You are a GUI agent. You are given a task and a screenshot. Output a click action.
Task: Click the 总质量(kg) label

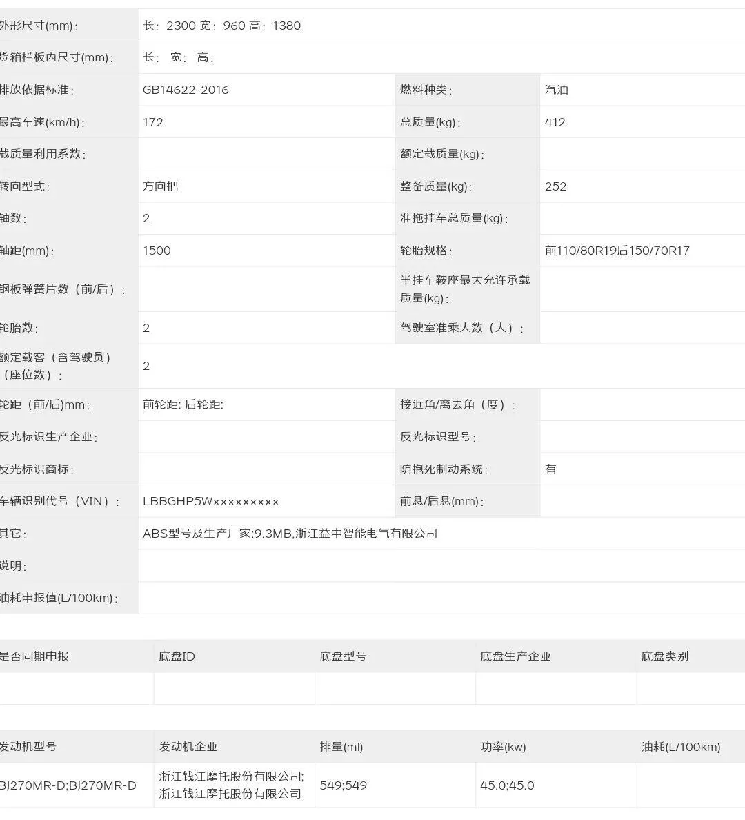tap(430, 122)
